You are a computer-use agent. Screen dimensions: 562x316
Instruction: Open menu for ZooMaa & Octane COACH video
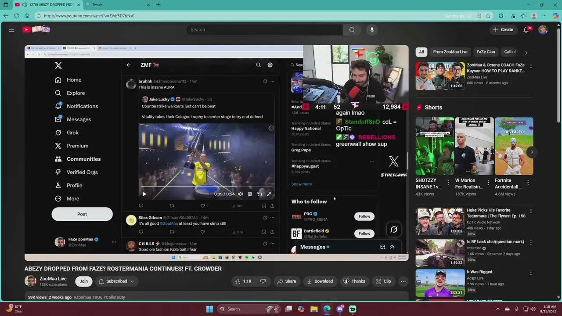point(531,66)
